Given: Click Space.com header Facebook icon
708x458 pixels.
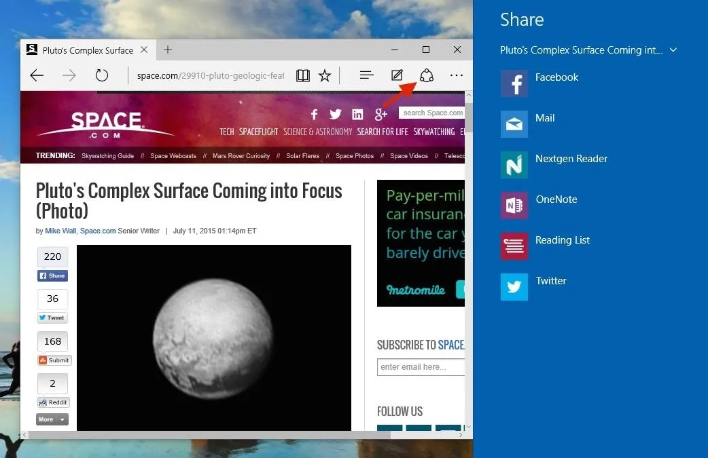Looking at the screenshot, I should pyautogui.click(x=315, y=115).
